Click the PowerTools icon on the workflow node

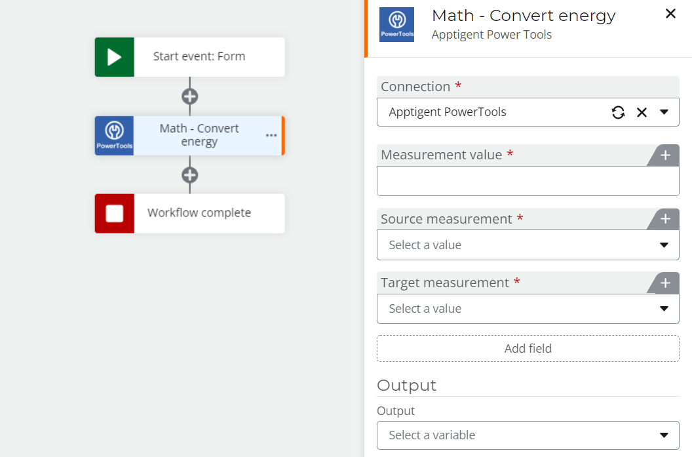coord(115,136)
